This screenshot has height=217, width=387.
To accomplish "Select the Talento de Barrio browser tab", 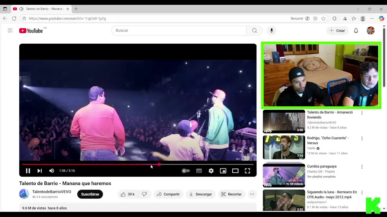I will click(x=41, y=9).
